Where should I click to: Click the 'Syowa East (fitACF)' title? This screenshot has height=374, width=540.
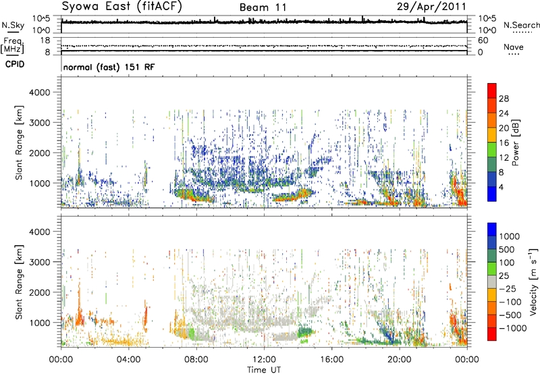(122, 6)
